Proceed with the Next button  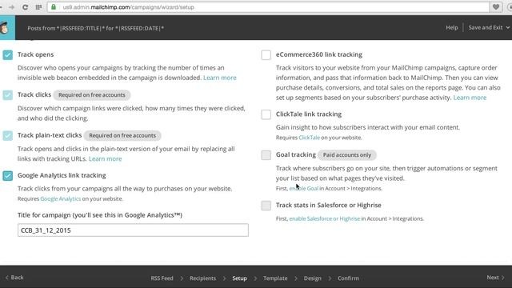tap(495, 278)
